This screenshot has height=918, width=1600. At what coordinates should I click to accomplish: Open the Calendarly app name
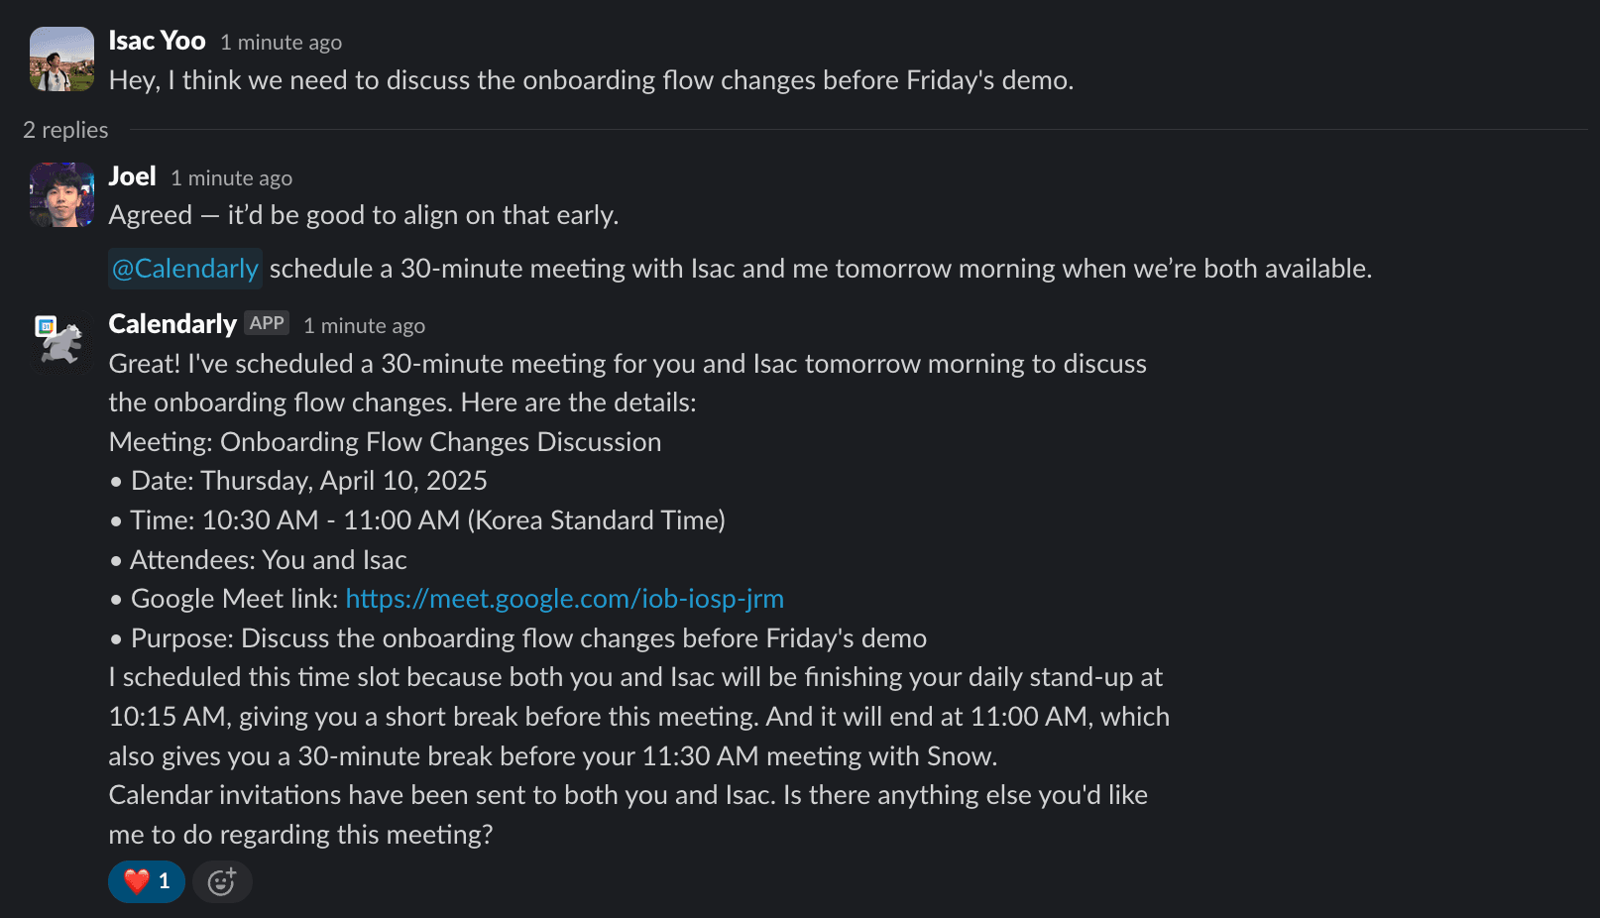point(172,324)
